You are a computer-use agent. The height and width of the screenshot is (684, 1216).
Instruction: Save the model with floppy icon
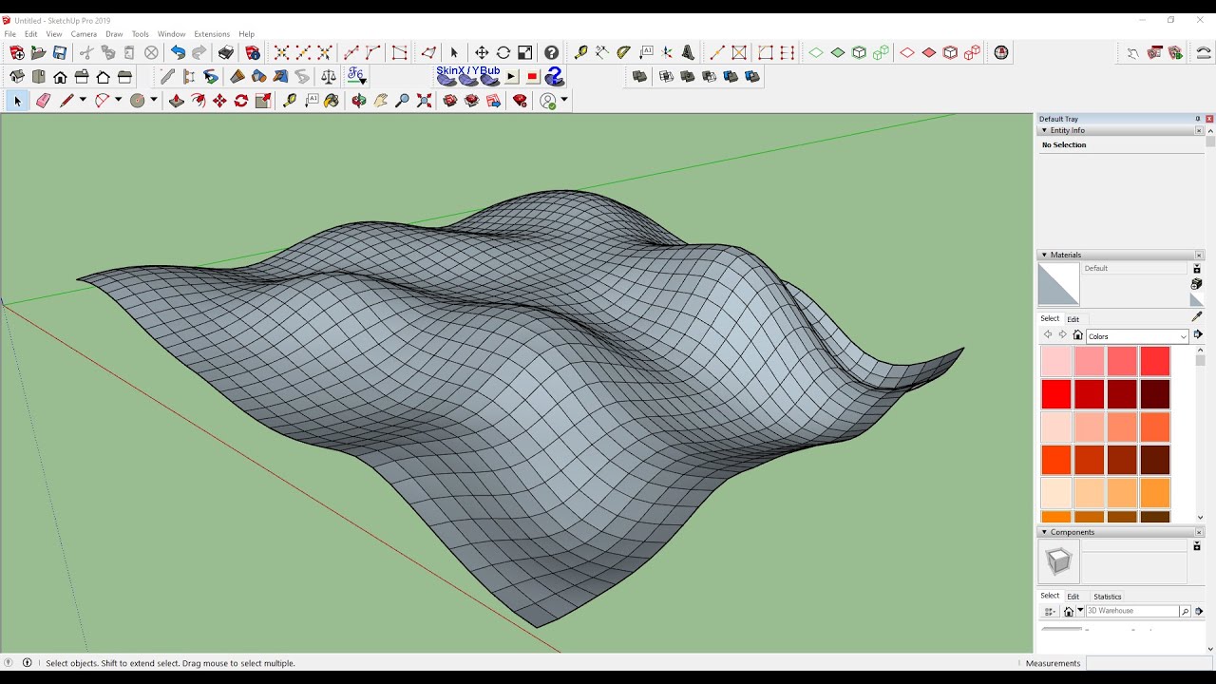pos(60,53)
